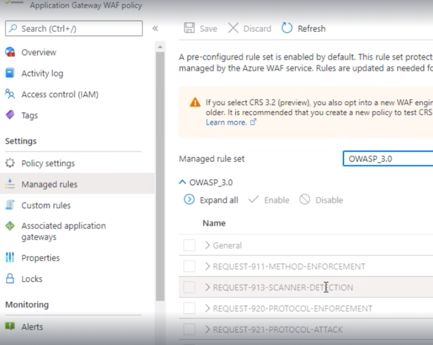
Task: Click the Discard X icon
Action: pos(233,28)
